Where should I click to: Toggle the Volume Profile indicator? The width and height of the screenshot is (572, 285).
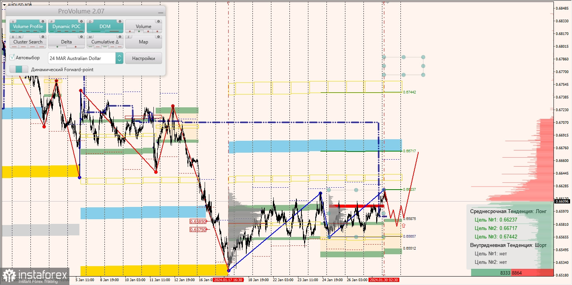coord(28,27)
